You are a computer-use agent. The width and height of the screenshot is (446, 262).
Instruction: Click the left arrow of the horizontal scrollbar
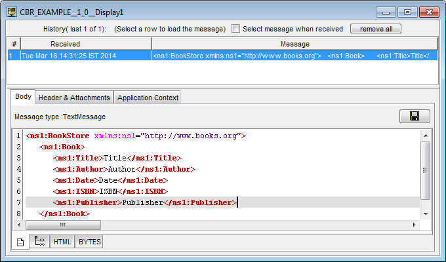click(x=19, y=225)
